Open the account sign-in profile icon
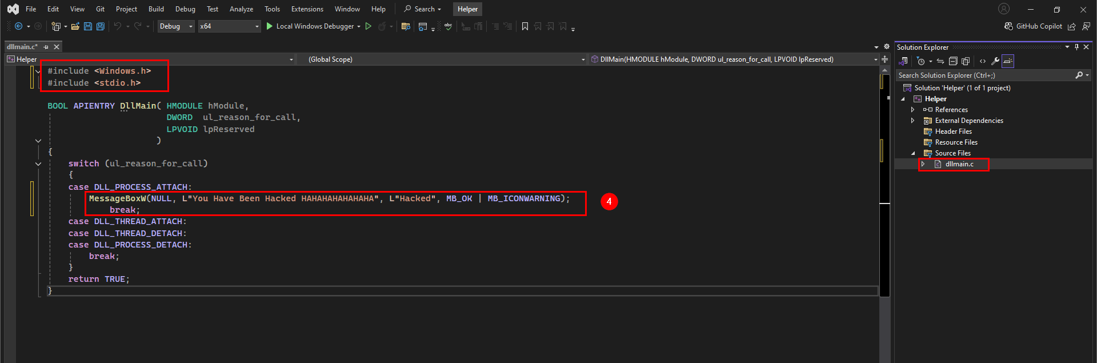Screen dimensions: 1097x363 coord(1004,9)
